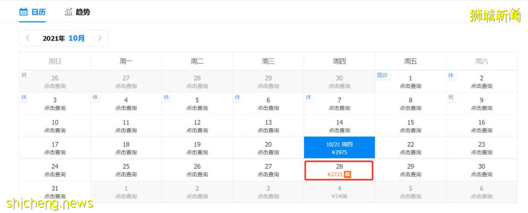Click the 周日 column header
This screenshot has height=213, width=528.
click(55, 61)
